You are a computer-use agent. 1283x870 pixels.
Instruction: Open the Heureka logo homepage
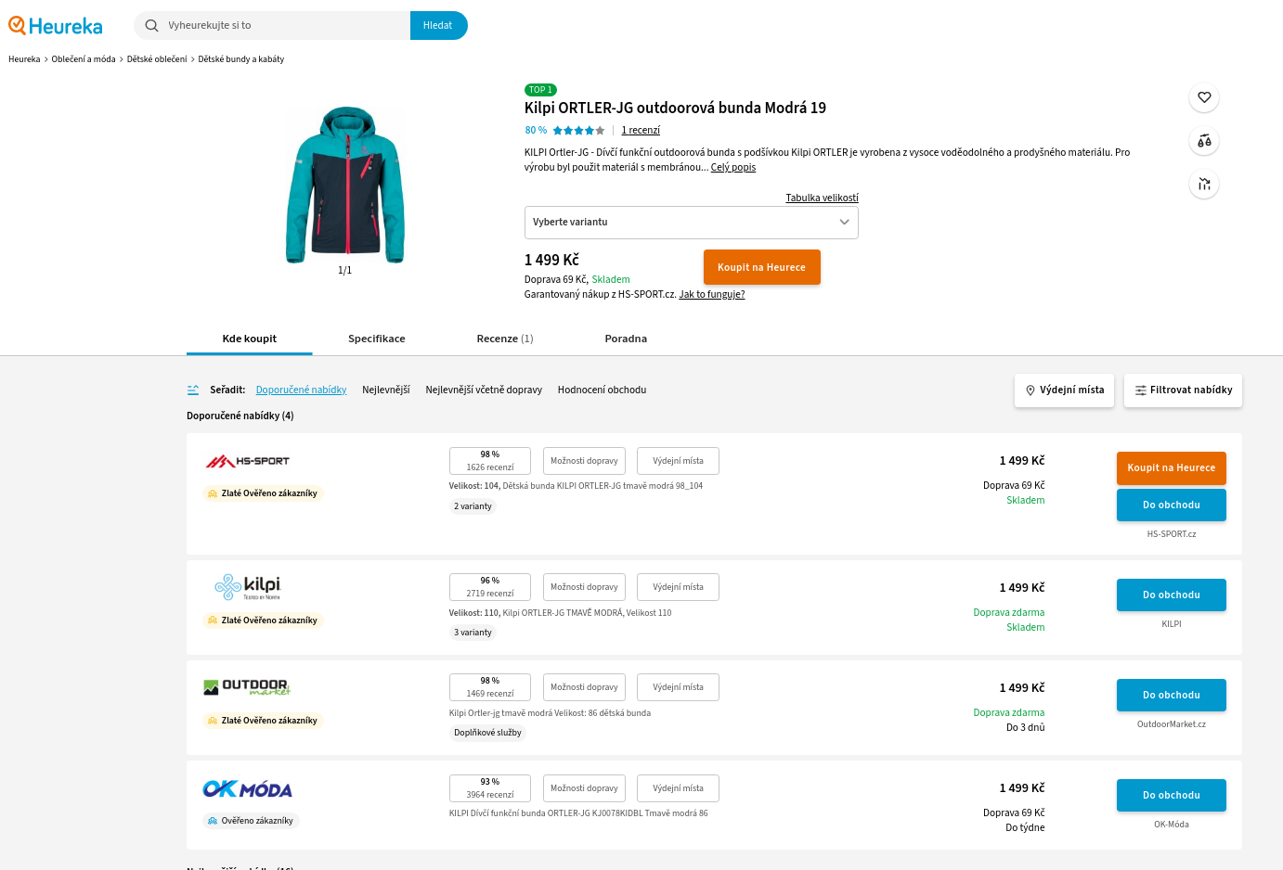[56, 26]
